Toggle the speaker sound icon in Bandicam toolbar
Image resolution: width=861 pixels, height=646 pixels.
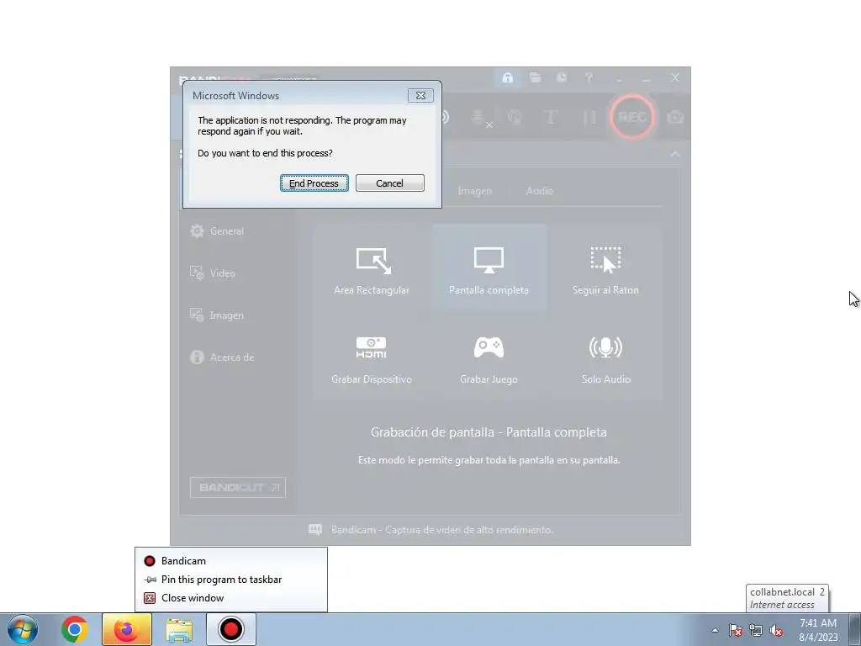[x=445, y=117]
